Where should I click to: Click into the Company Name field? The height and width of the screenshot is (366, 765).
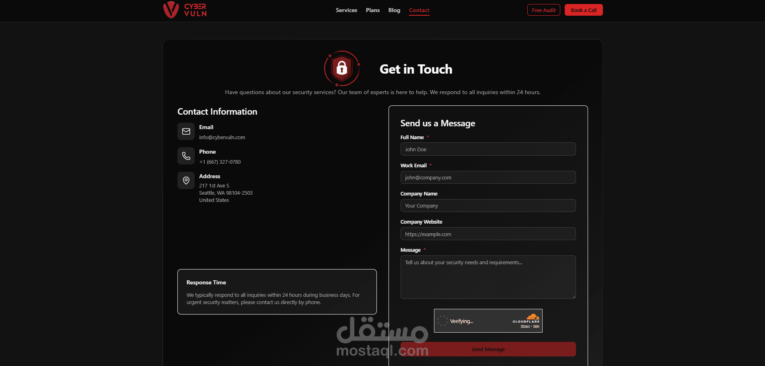pos(488,206)
